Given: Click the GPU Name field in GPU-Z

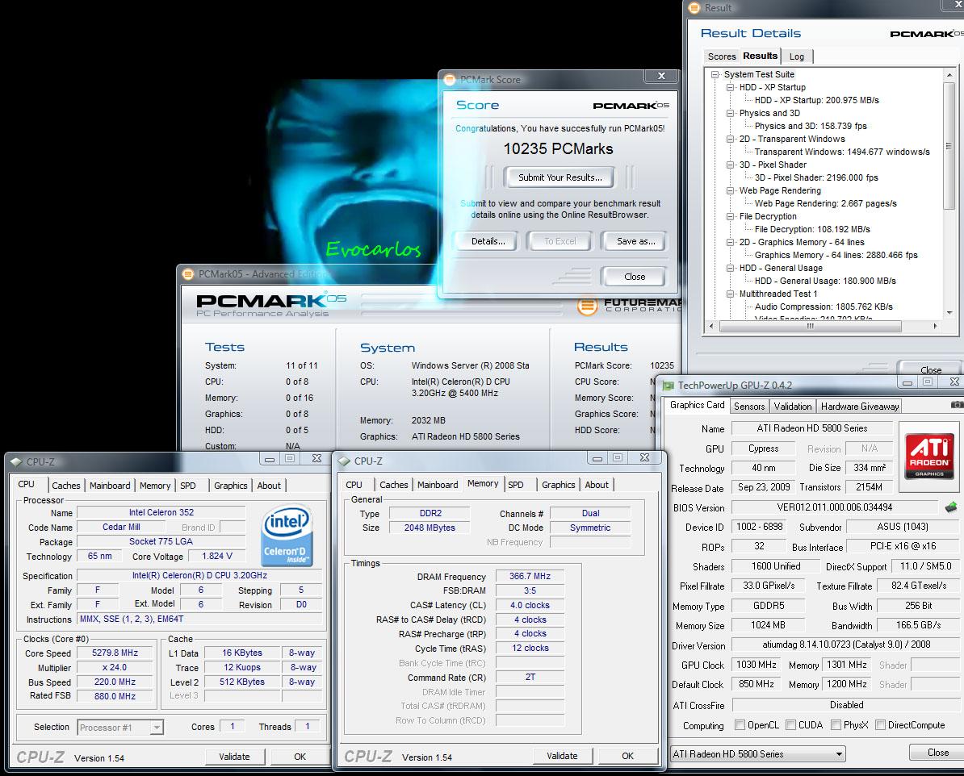Looking at the screenshot, I should pos(812,428).
